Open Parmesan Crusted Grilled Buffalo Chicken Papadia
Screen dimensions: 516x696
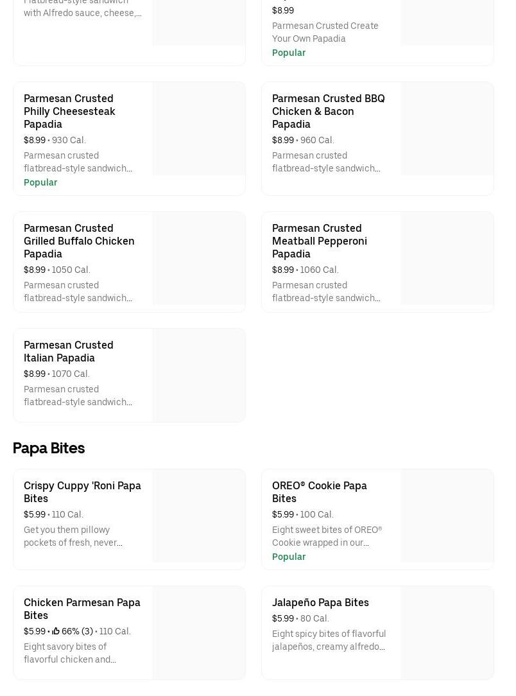click(x=79, y=241)
